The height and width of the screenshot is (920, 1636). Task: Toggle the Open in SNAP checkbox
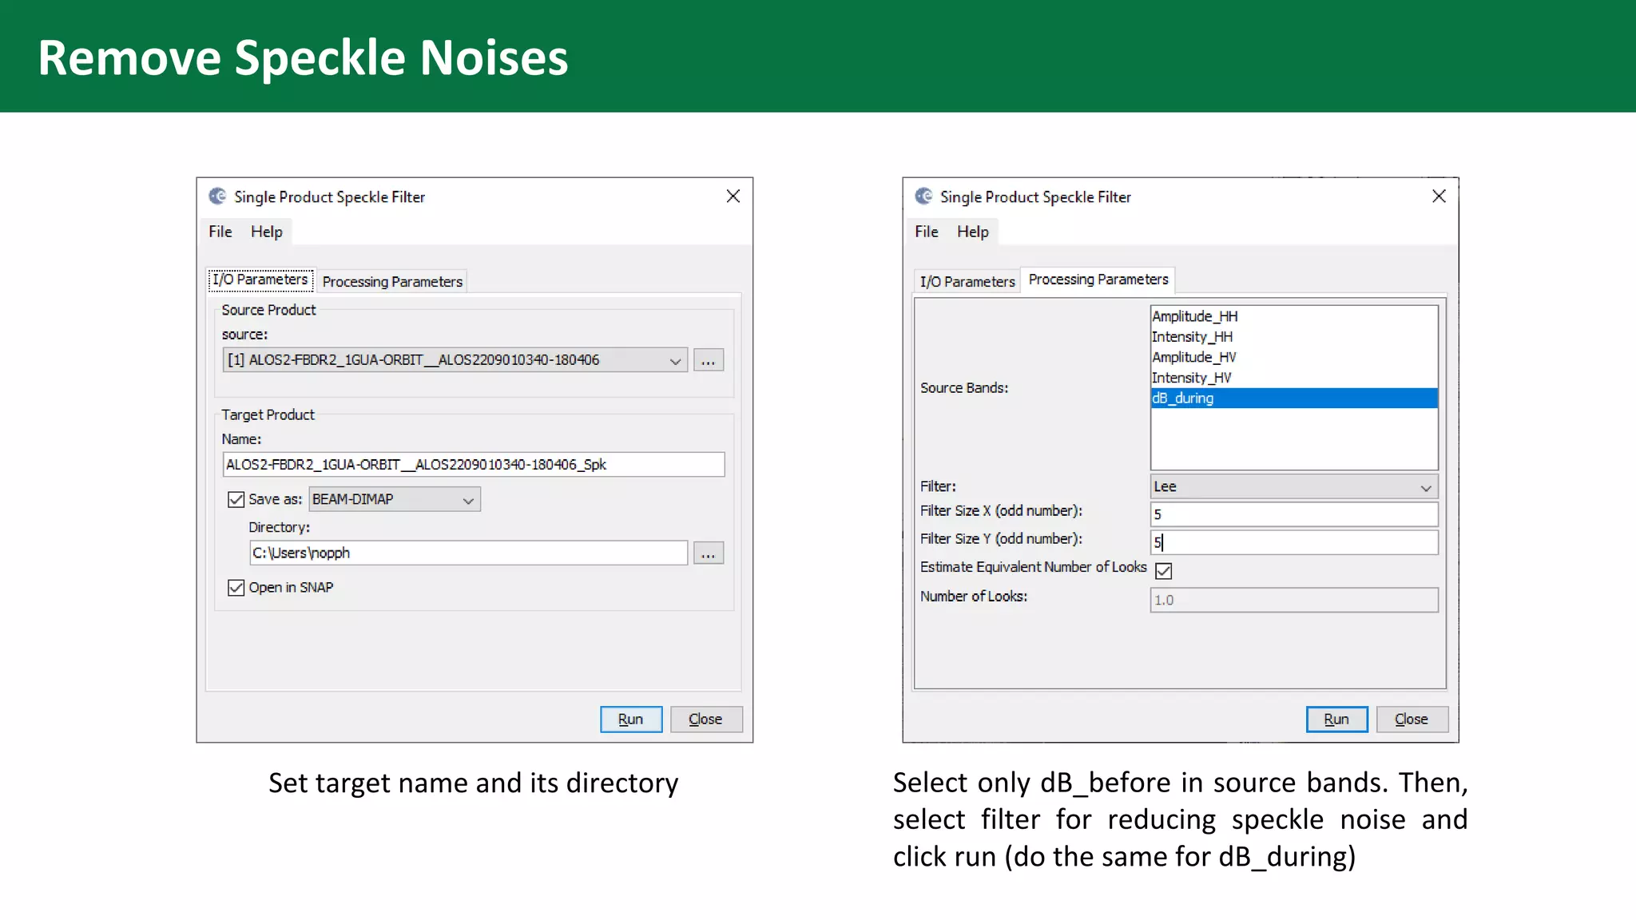236,588
